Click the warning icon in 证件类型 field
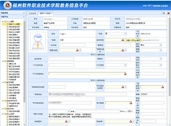This screenshot has height=126, width=171. (x=123, y=40)
